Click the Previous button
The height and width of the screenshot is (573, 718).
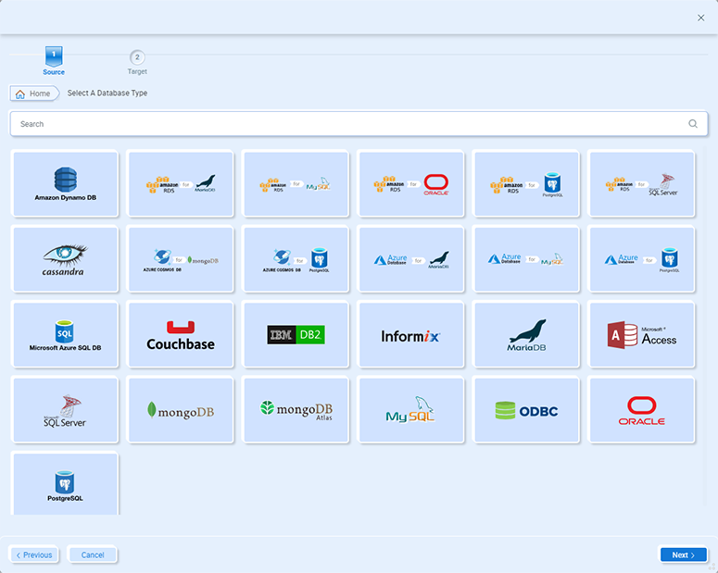coord(34,554)
